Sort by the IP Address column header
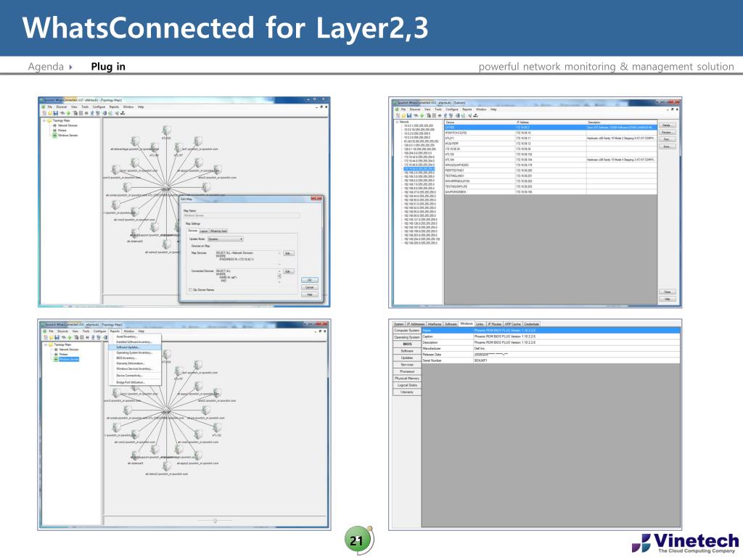The height and width of the screenshot is (557, 743). (x=550, y=122)
